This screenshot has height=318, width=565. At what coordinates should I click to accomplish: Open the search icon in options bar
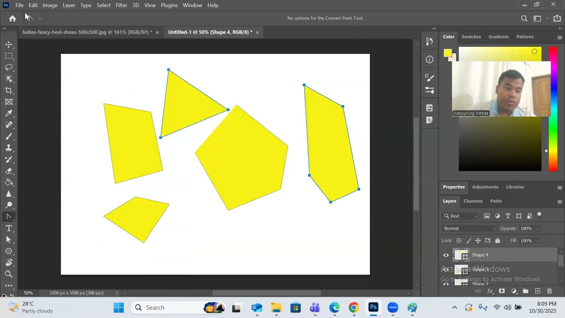click(524, 18)
